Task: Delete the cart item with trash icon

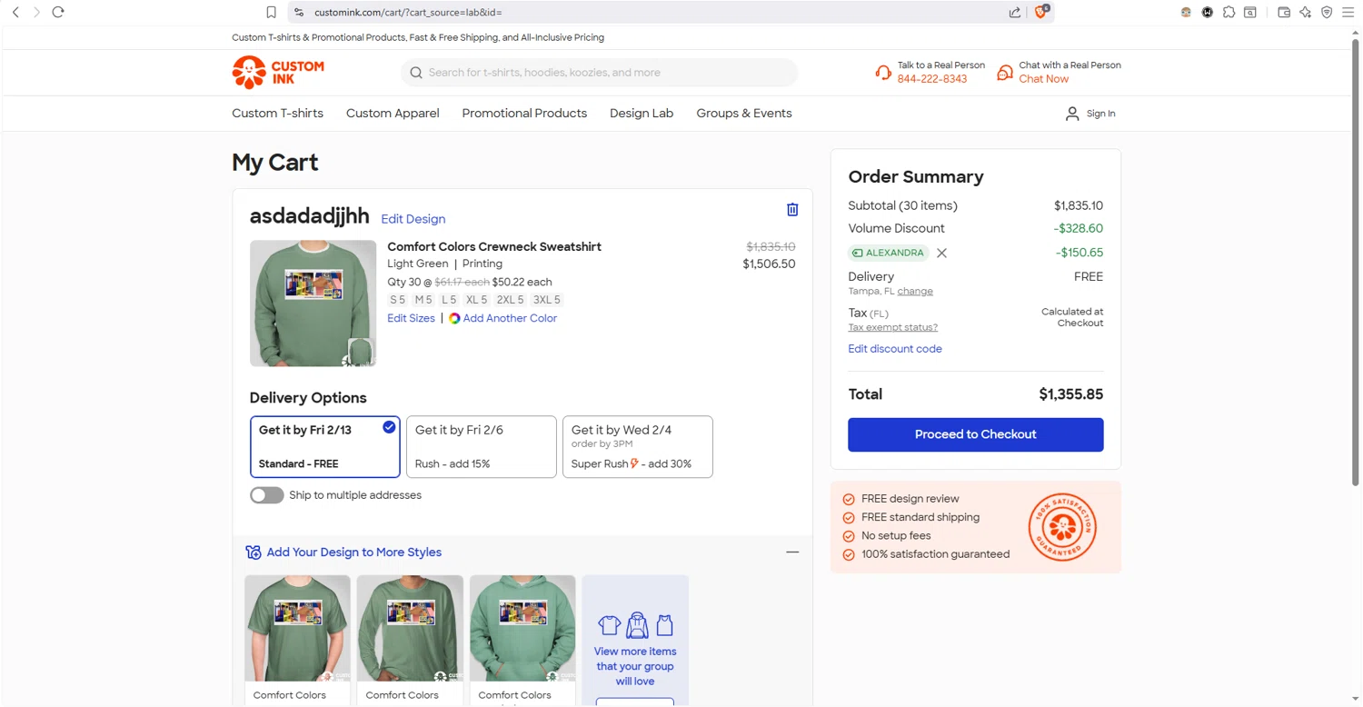Action: 792,210
